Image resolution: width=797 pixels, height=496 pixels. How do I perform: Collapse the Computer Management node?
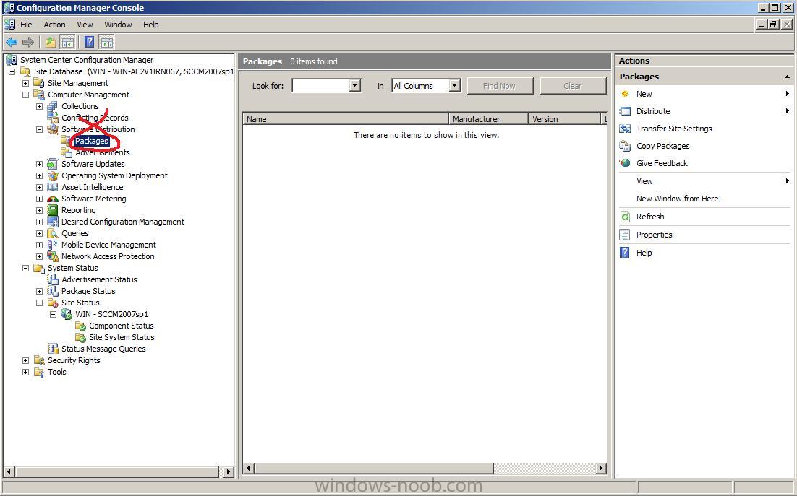pyautogui.click(x=25, y=95)
